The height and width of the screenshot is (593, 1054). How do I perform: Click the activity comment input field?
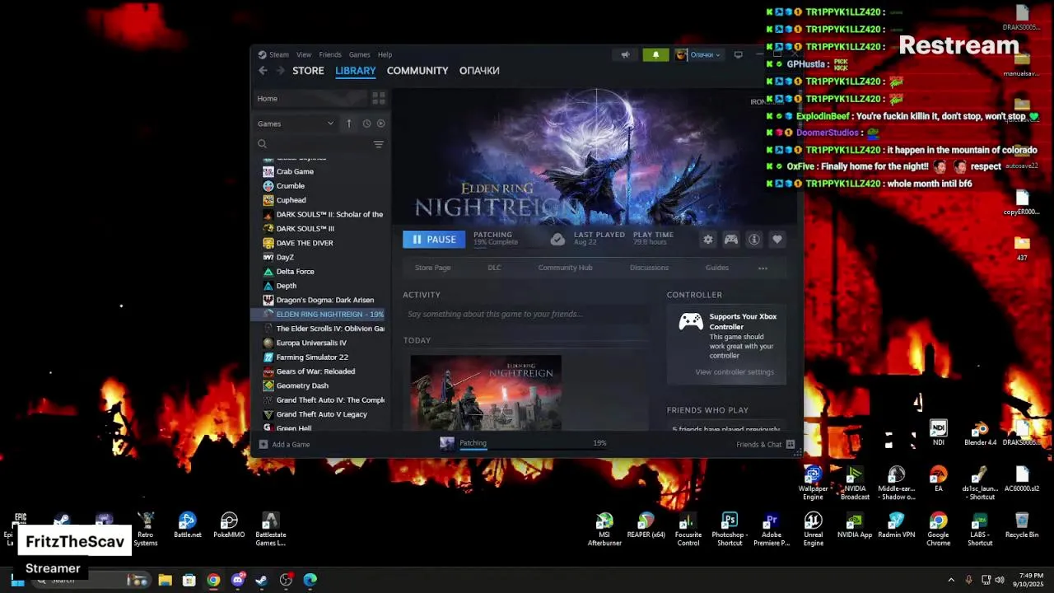coord(525,314)
